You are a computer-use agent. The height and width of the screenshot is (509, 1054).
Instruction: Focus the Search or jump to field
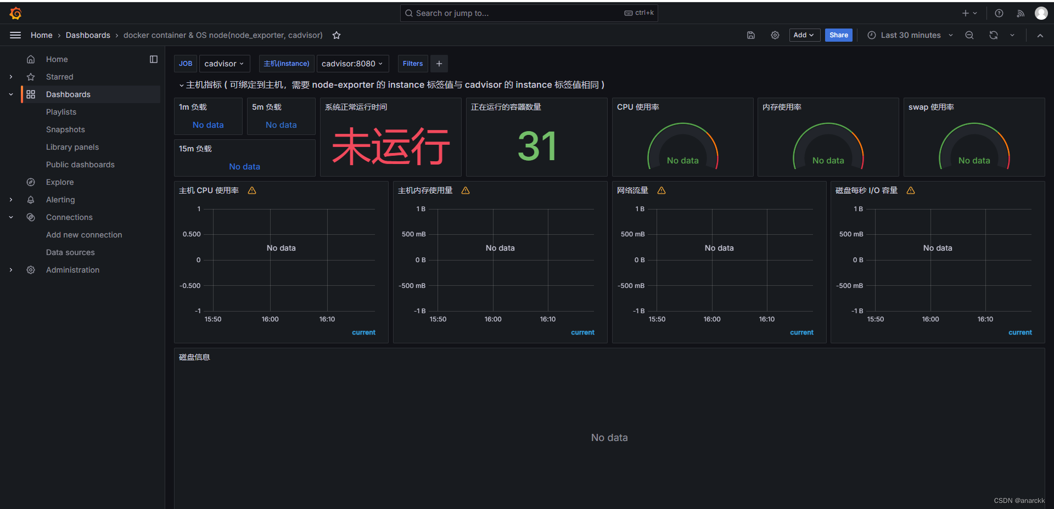point(529,13)
